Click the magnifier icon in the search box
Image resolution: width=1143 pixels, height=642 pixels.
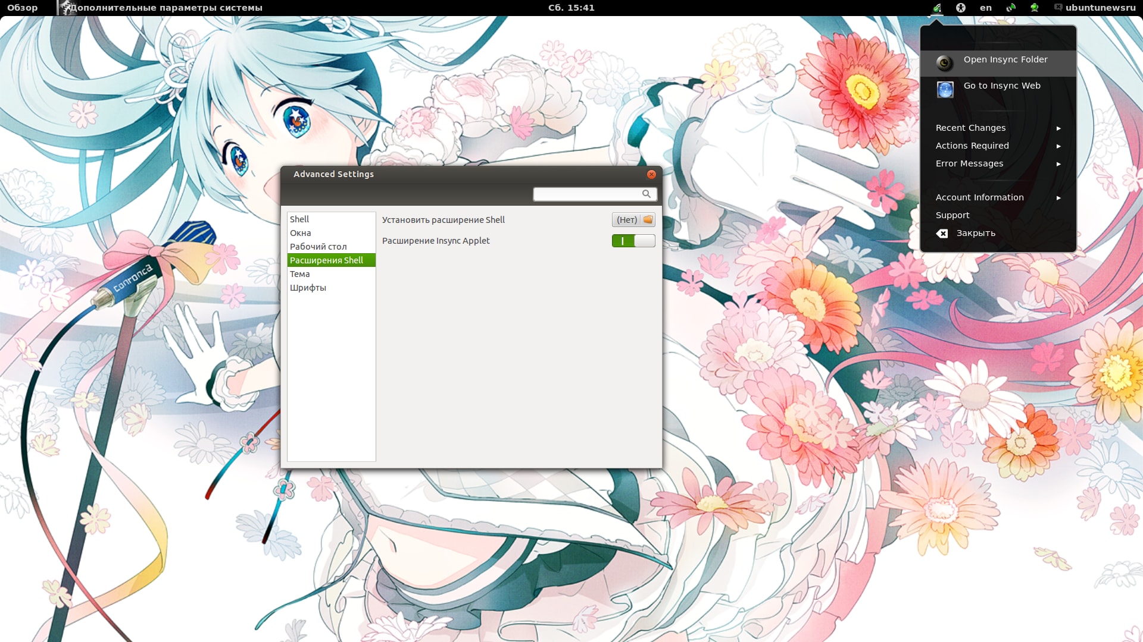(x=647, y=194)
